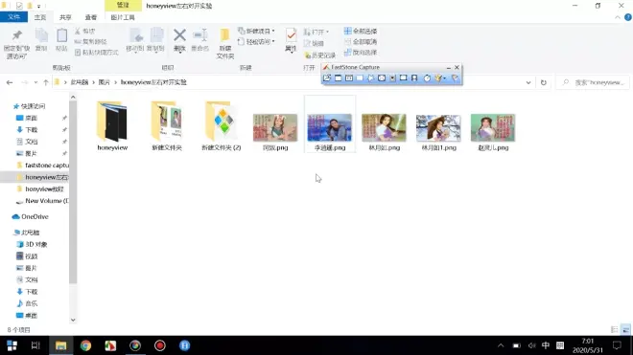Set FastStone capture delay timer

[427, 78]
